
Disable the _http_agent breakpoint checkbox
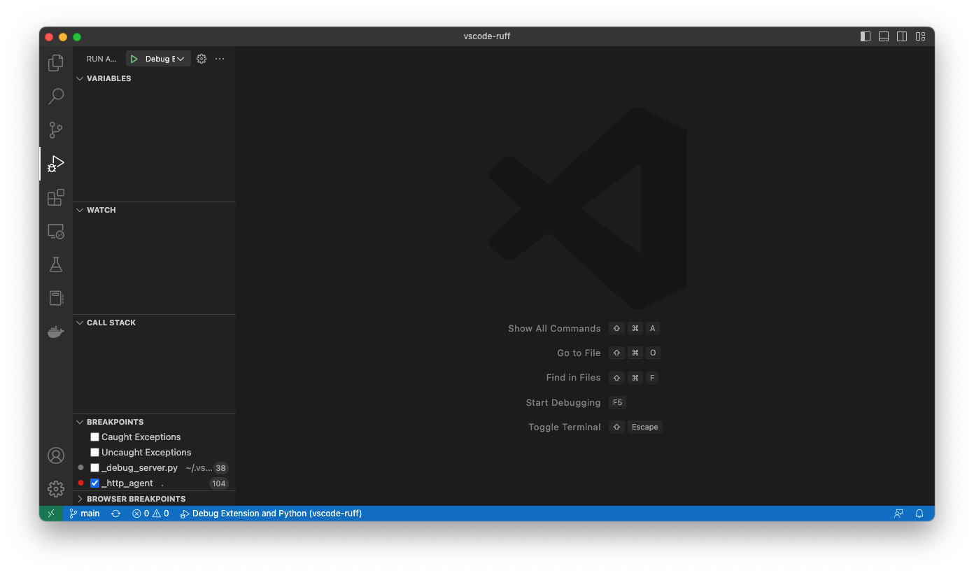tap(94, 483)
